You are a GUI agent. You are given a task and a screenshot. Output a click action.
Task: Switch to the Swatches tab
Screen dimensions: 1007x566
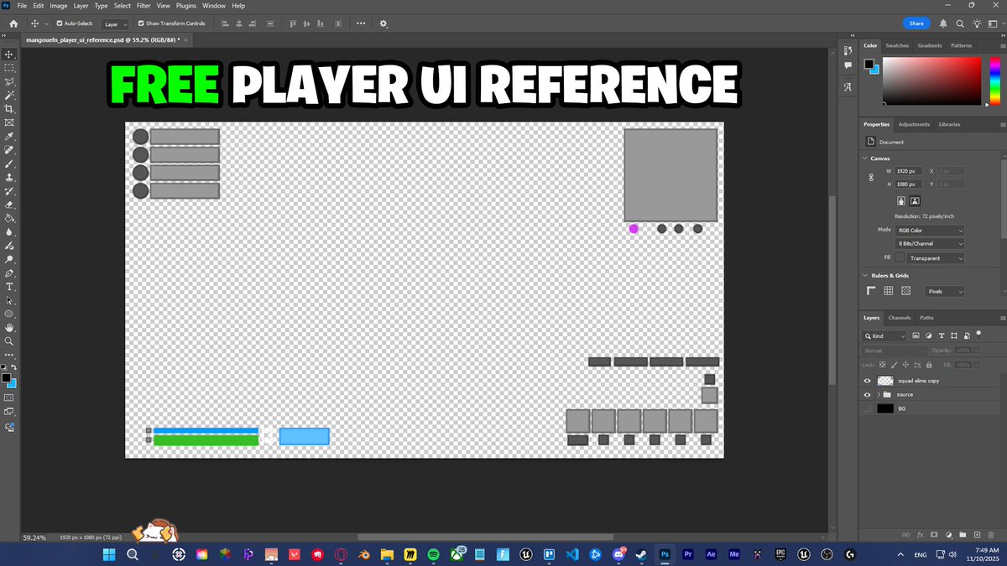pos(897,45)
